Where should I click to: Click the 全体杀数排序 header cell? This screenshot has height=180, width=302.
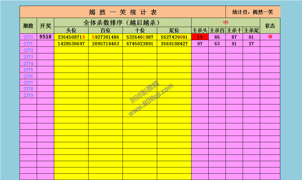tap(123, 22)
